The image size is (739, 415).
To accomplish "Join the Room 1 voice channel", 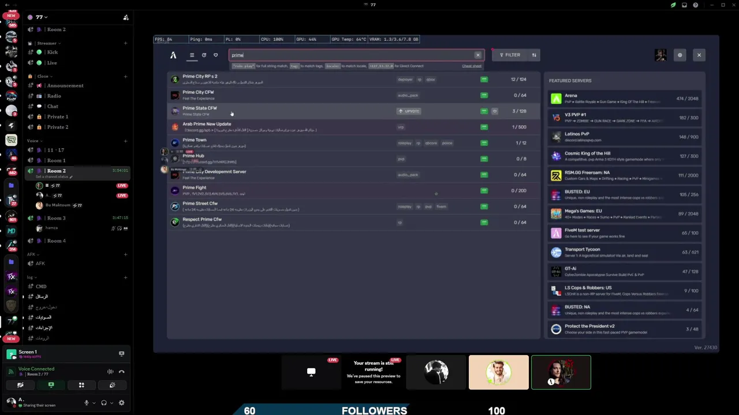I will pos(77,161).
